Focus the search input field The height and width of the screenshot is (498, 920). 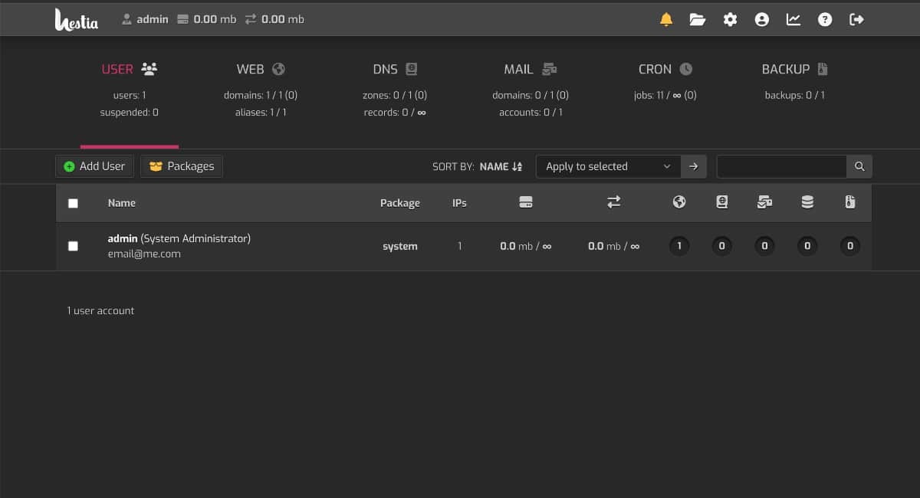[781, 166]
